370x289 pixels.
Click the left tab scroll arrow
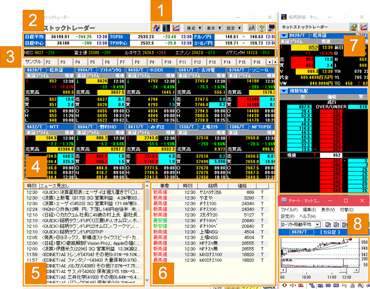coord(270,62)
